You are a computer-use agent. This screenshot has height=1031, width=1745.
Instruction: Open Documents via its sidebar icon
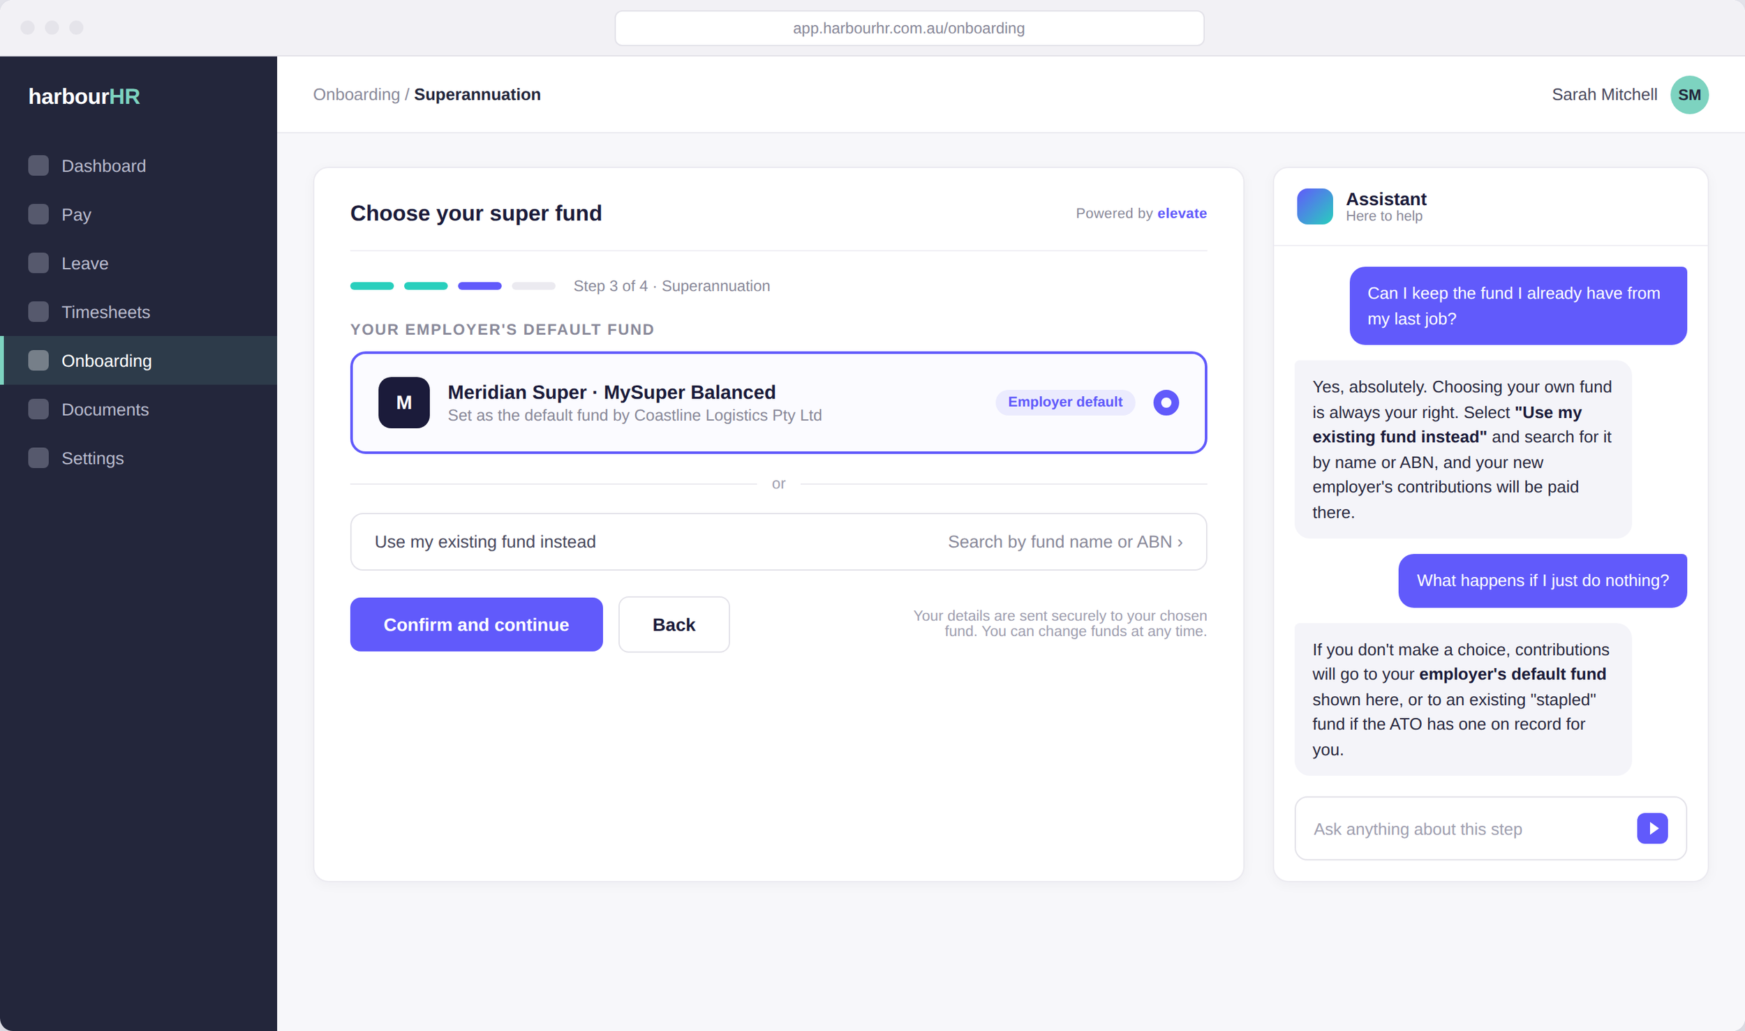point(38,409)
